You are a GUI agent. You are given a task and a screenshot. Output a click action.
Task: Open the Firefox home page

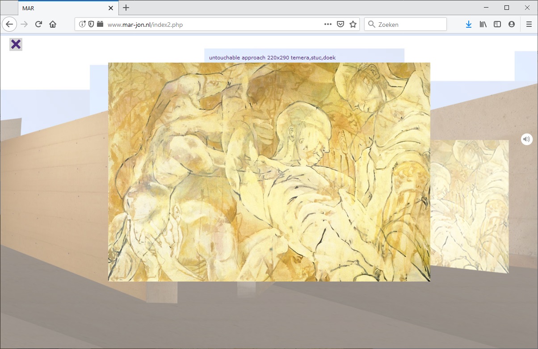coord(53,25)
